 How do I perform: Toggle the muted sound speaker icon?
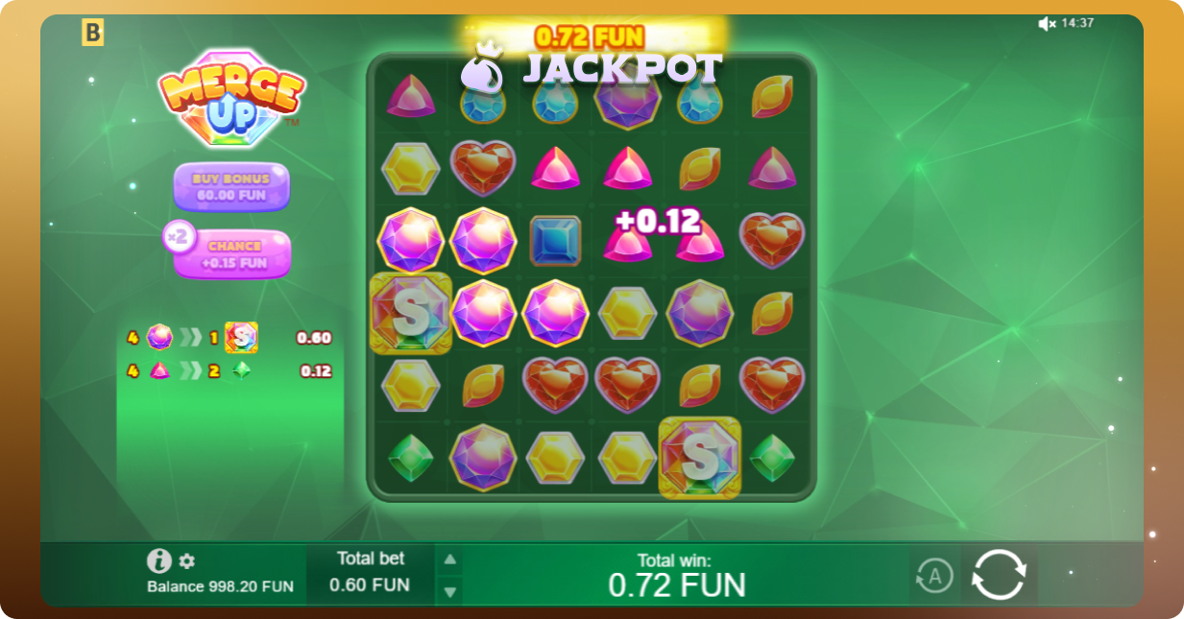tap(1047, 24)
